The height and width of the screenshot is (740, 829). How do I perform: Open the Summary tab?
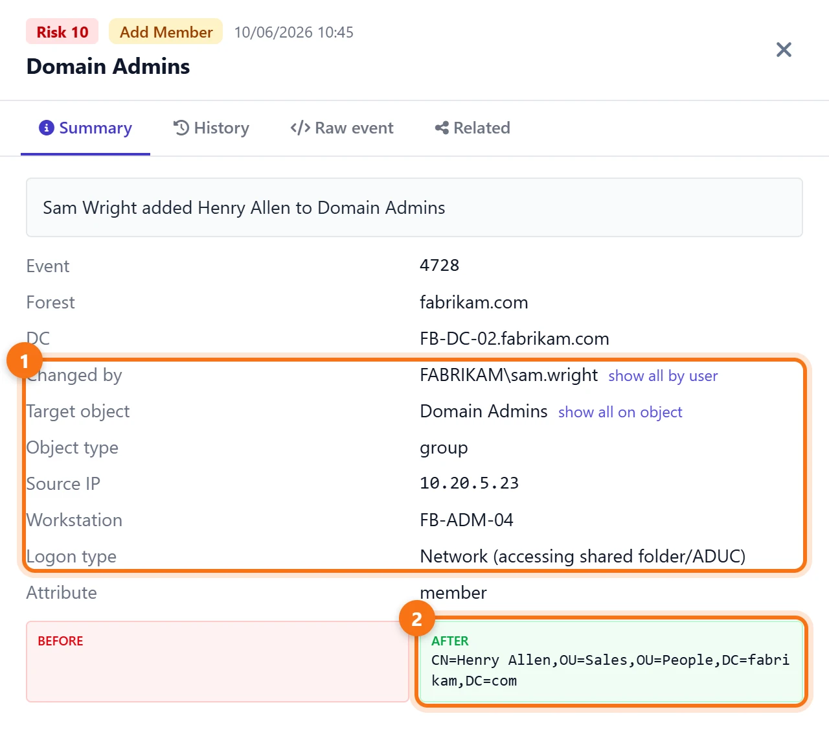tap(85, 128)
